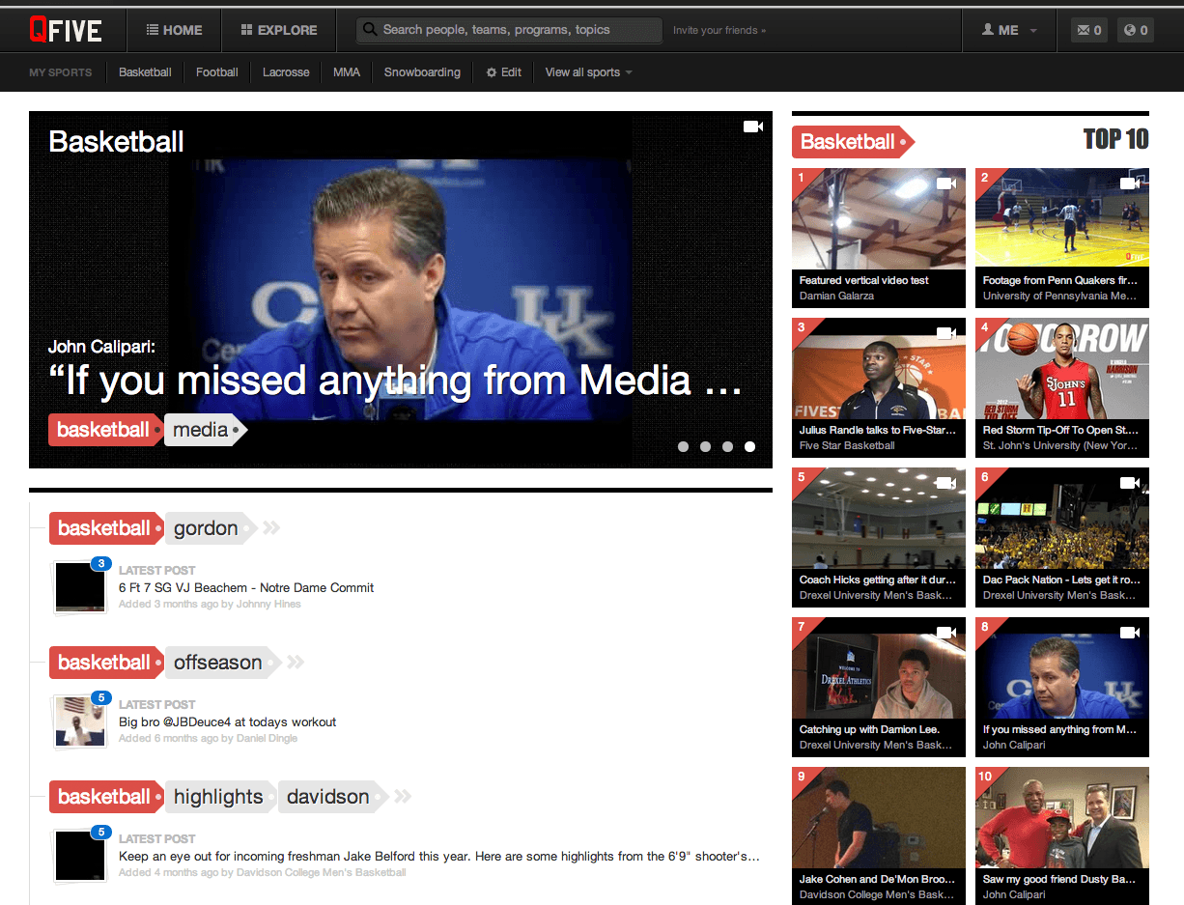
Task: Open Top 10 video 5 Coach Hicks
Action: coord(878,537)
